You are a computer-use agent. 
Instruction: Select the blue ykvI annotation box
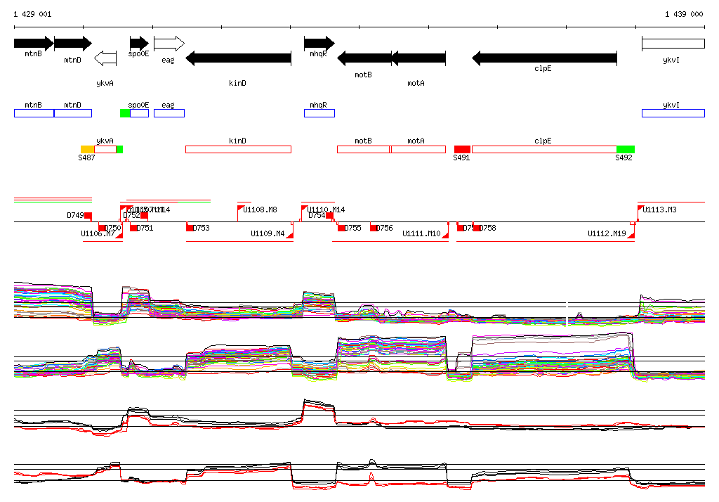(x=673, y=113)
